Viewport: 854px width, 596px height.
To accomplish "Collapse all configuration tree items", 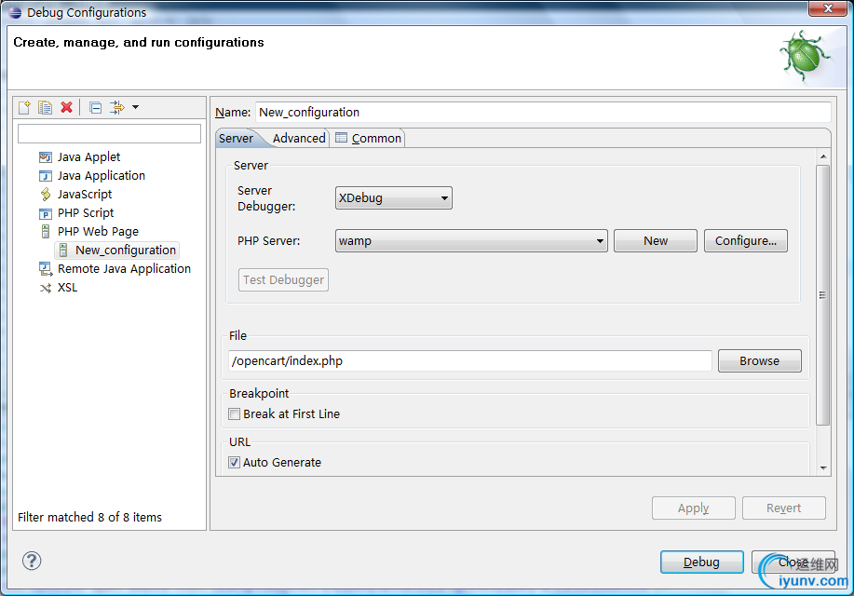I will click(x=95, y=108).
